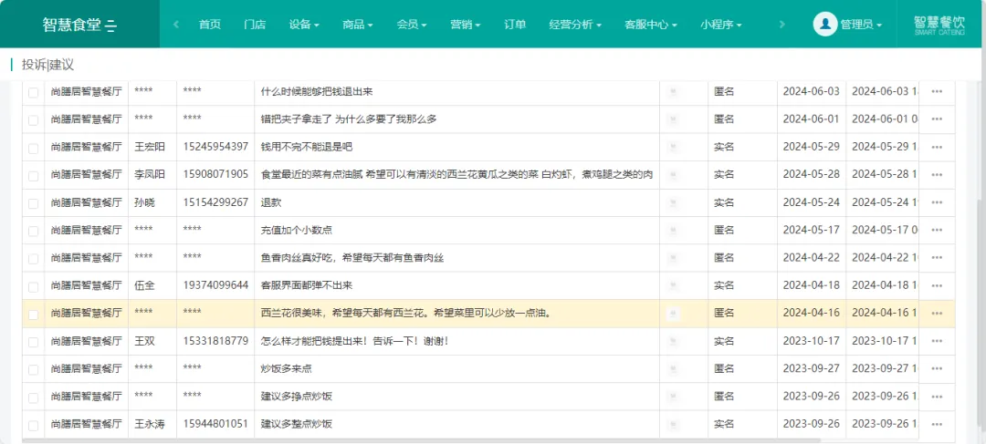Open more actions for 伍全 row
Image resolution: width=986 pixels, height=444 pixels.
[x=937, y=285]
